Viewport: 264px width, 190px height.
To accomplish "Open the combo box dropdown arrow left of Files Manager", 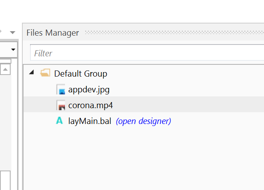I will click(x=13, y=49).
